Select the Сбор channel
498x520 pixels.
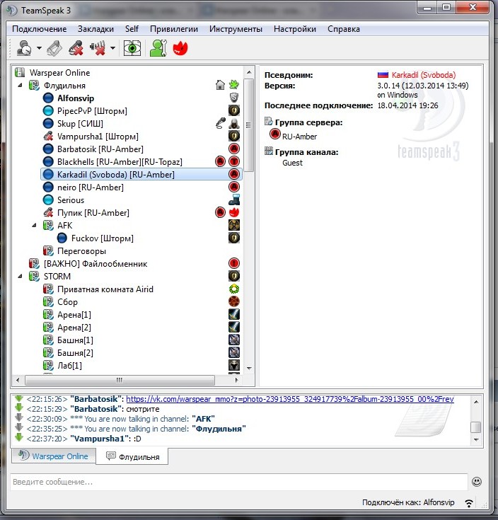[67, 302]
